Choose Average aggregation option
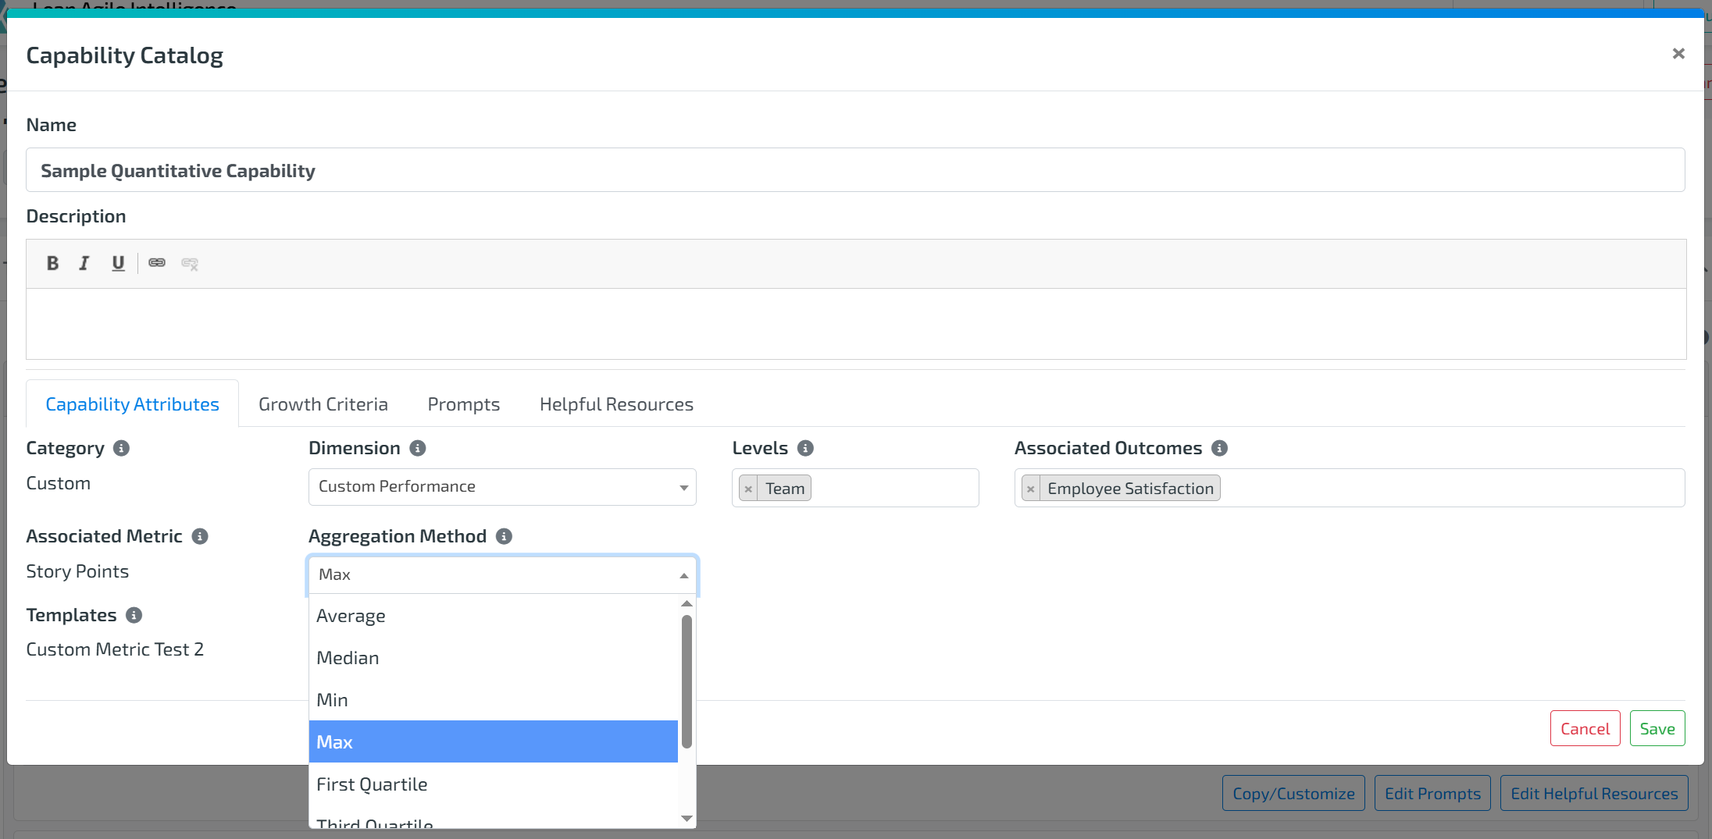This screenshot has height=839, width=1712. tap(494, 616)
